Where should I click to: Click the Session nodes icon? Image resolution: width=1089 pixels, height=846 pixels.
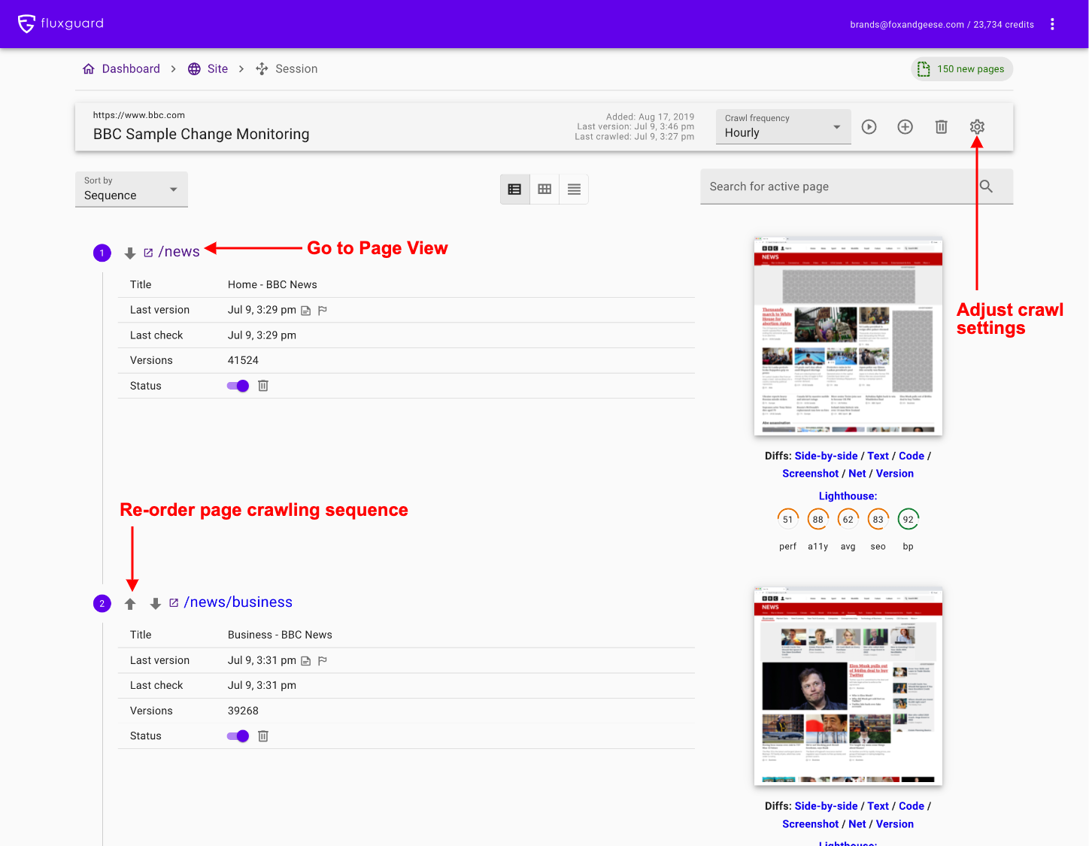[x=262, y=68]
